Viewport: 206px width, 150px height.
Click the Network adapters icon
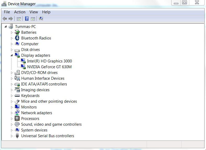17,113
